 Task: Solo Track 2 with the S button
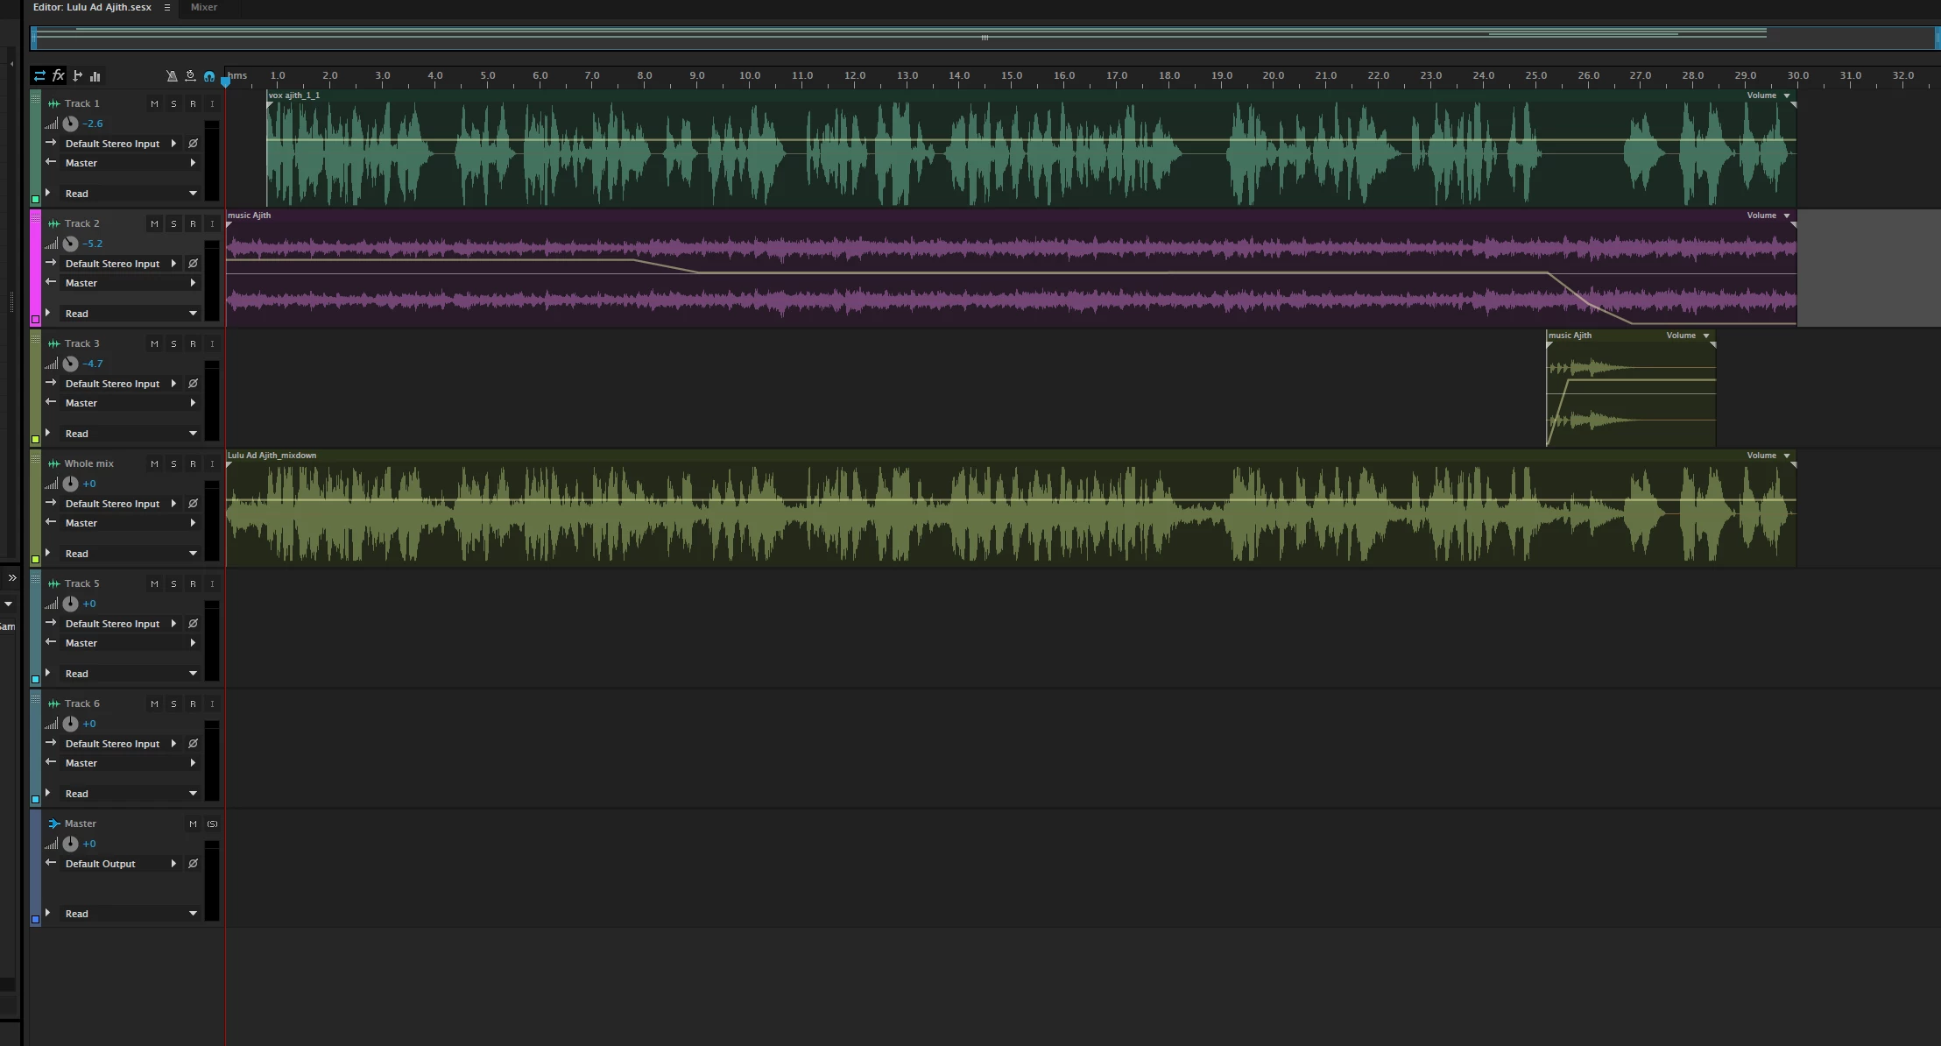pyautogui.click(x=173, y=223)
